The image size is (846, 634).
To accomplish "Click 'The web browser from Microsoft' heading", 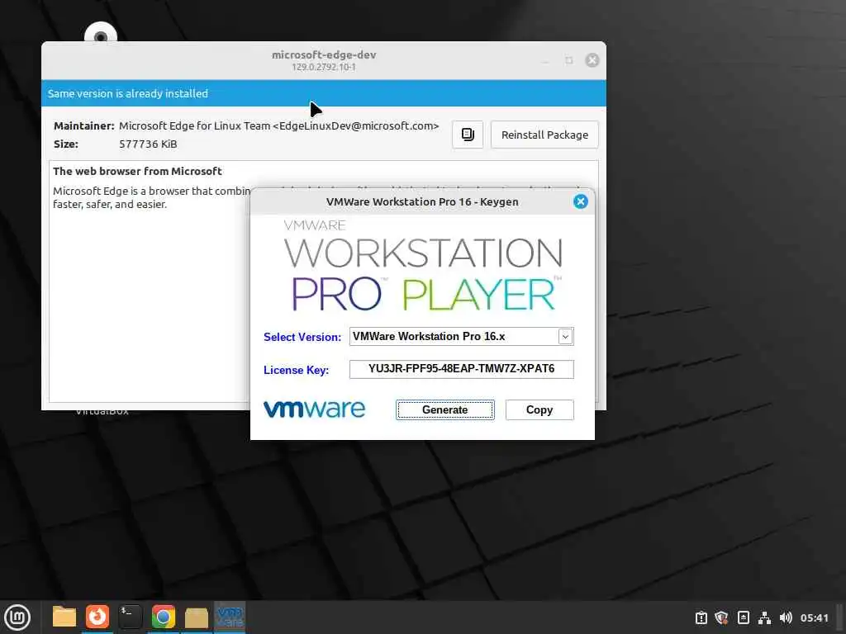I will click(x=138, y=171).
